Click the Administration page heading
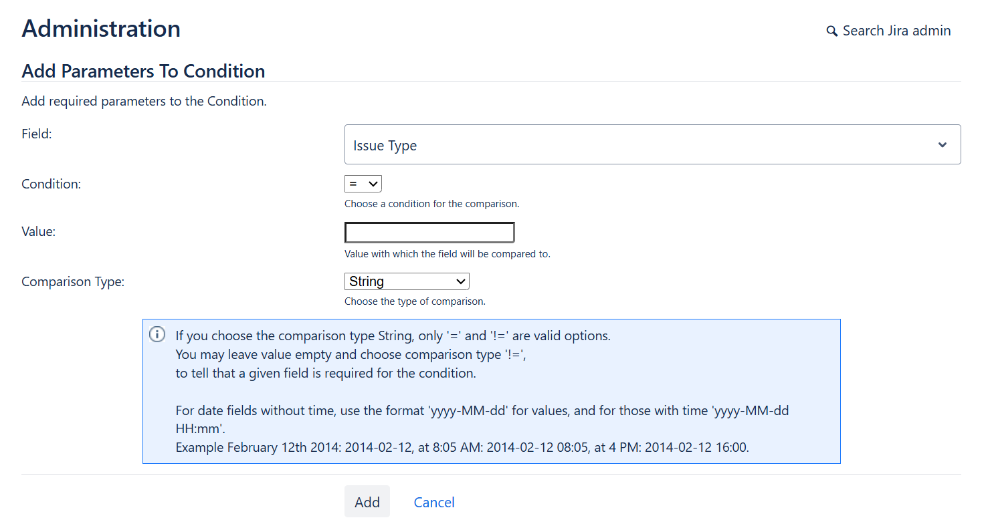Image resolution: width=988 pixels, height=526 pixels. tap(101, 28)
